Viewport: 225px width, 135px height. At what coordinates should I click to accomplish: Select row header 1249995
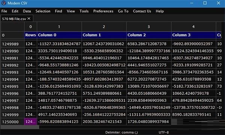(12, 86)
